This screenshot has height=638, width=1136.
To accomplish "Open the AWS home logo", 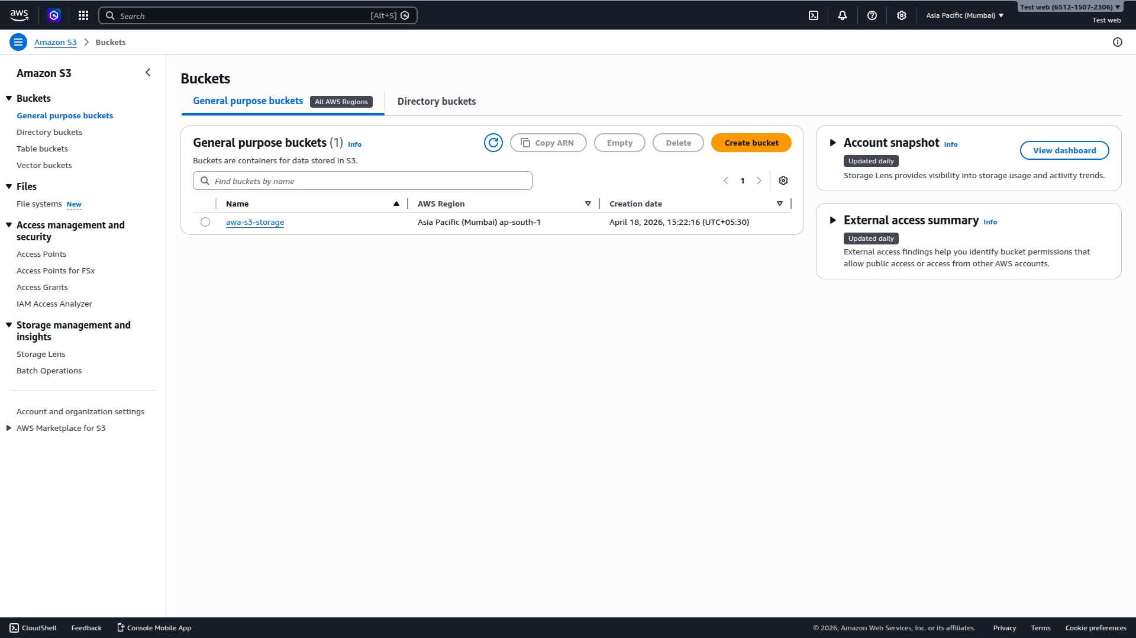I will point(19,15).
